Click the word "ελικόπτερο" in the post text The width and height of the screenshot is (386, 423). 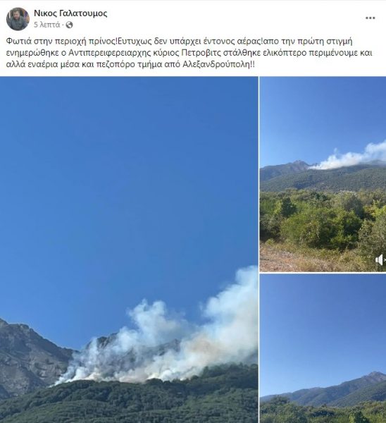click(284, 53)
